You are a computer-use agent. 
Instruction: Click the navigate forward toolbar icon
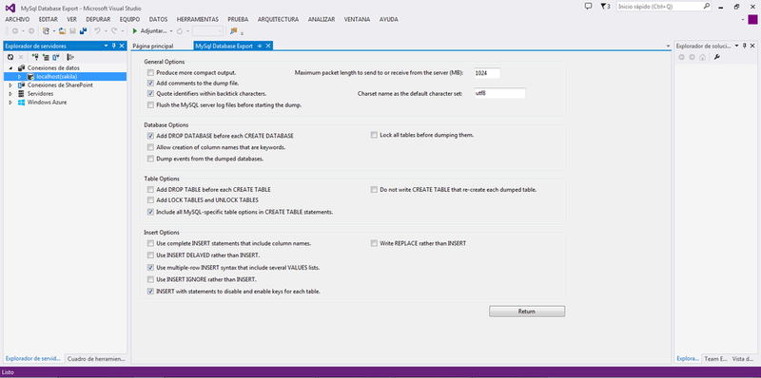pos(31,31)
